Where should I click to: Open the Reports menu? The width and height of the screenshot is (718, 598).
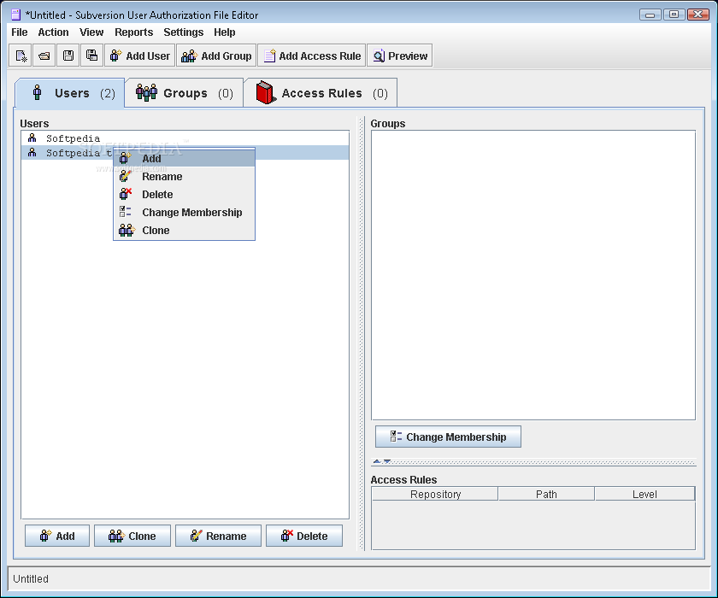click(133, 32)
